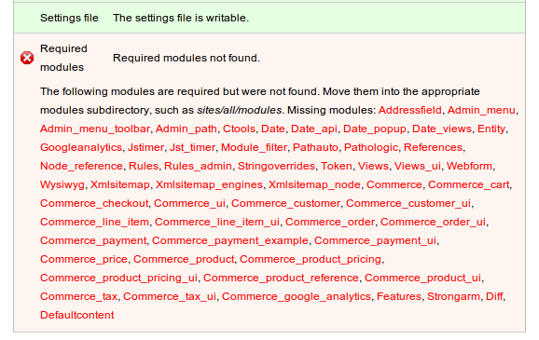The image size is (539, 340).
Task: Follow the Defaultcontent module link
Action: coord(77,315)
